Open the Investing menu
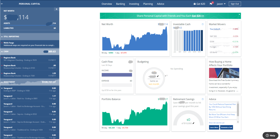This screenshot has height=139, width=280. pos(134,4)
